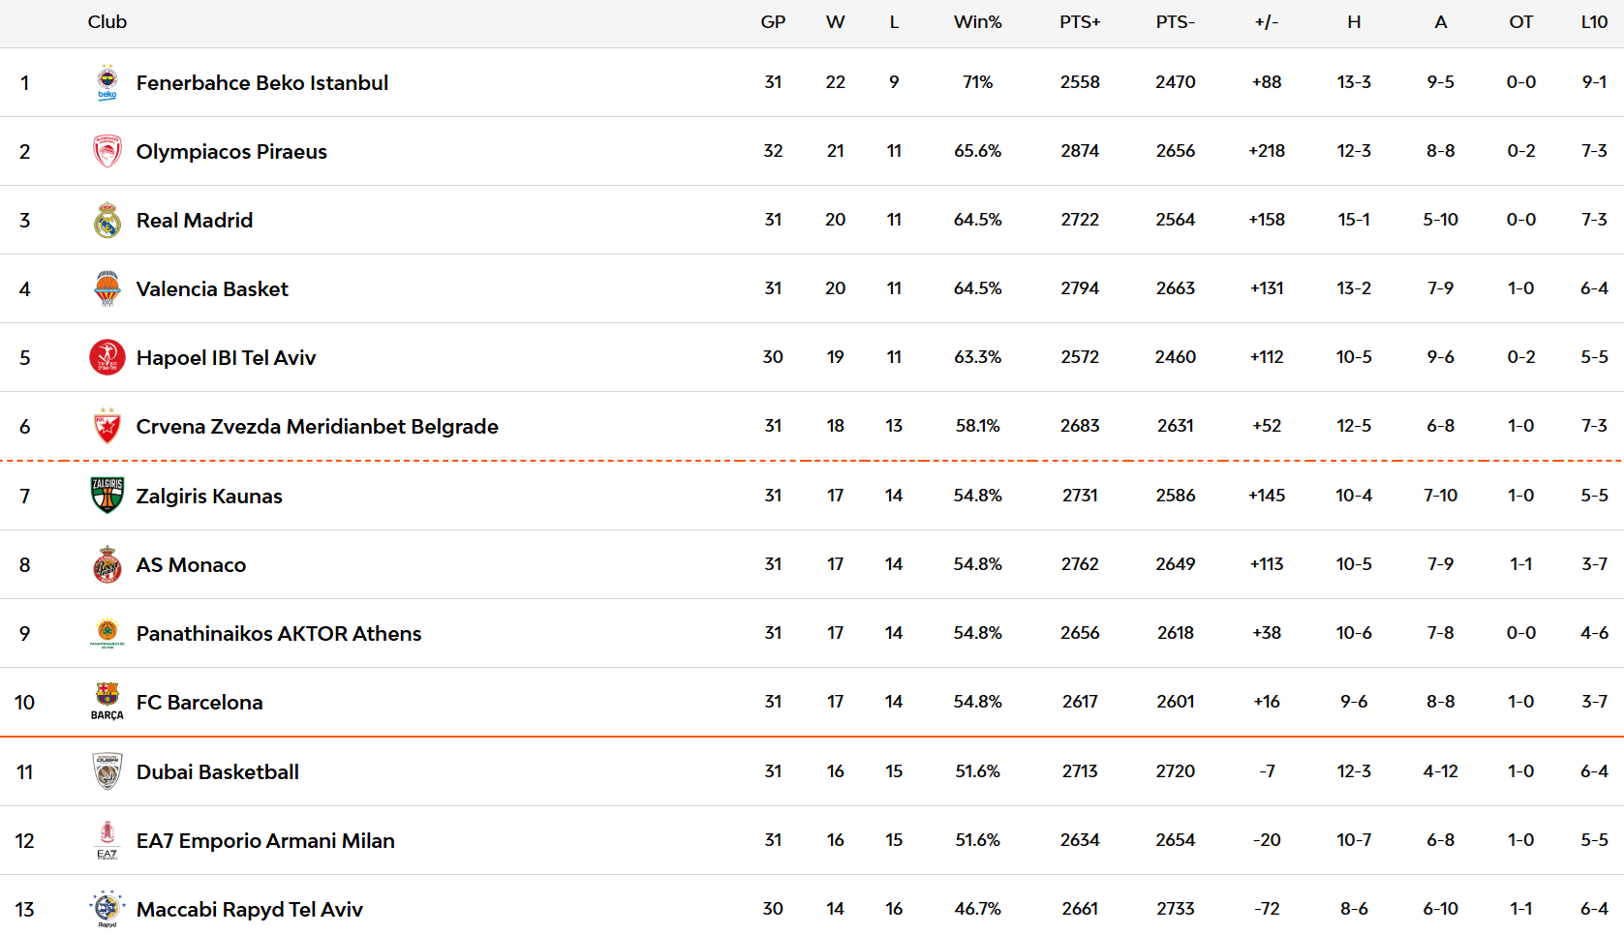Open the Maccabi Rapyd Tel Aviv link

pyautogui.click(x=250, y=910)
